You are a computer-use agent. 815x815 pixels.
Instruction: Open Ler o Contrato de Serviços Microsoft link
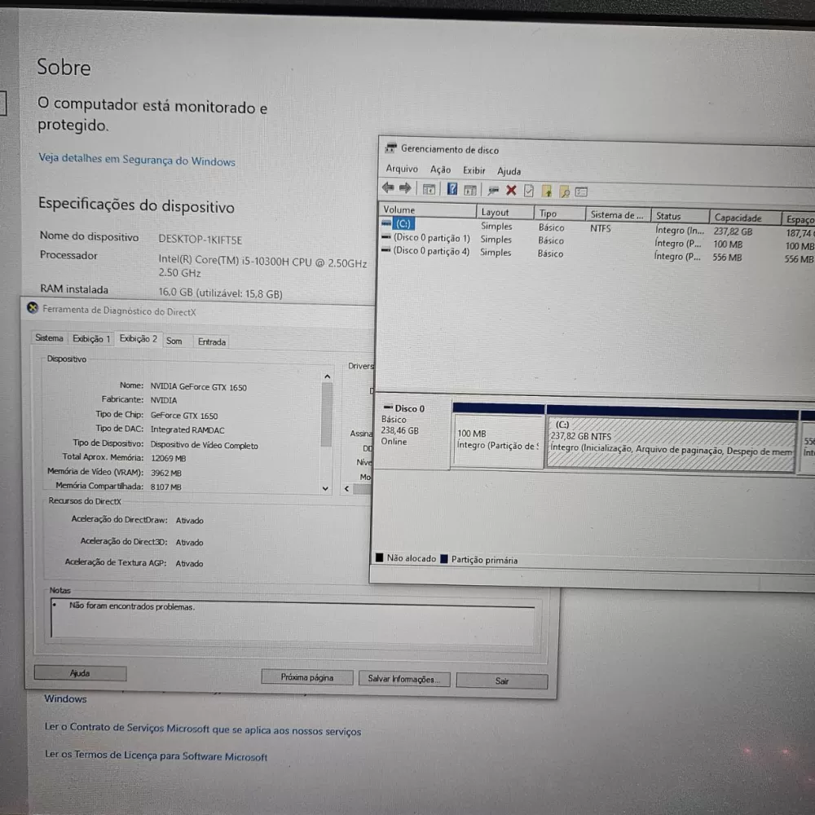pos(203,729)
